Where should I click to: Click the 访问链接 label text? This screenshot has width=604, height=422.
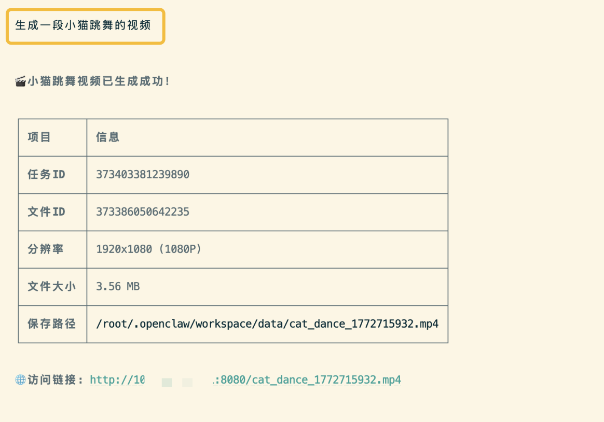tap(56, 380)
